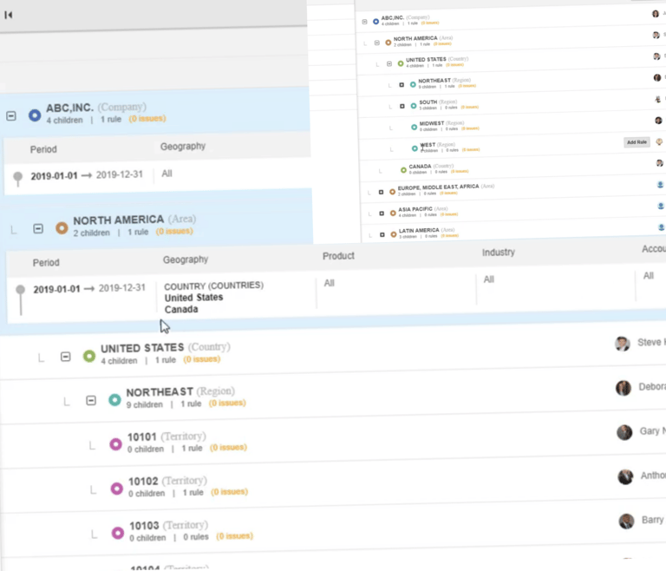Click NORTH AMERICA circle icon in small overview panel

[388, 43]
